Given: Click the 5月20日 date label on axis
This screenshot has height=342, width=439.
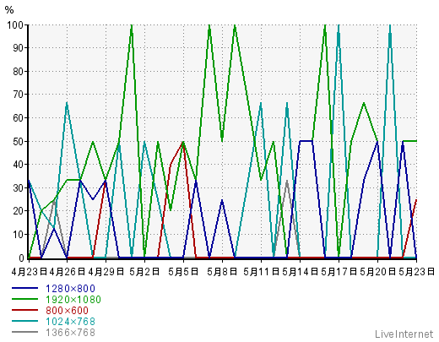Looking at the screenshot, I should pyautogui.click(x=377, y=272).
